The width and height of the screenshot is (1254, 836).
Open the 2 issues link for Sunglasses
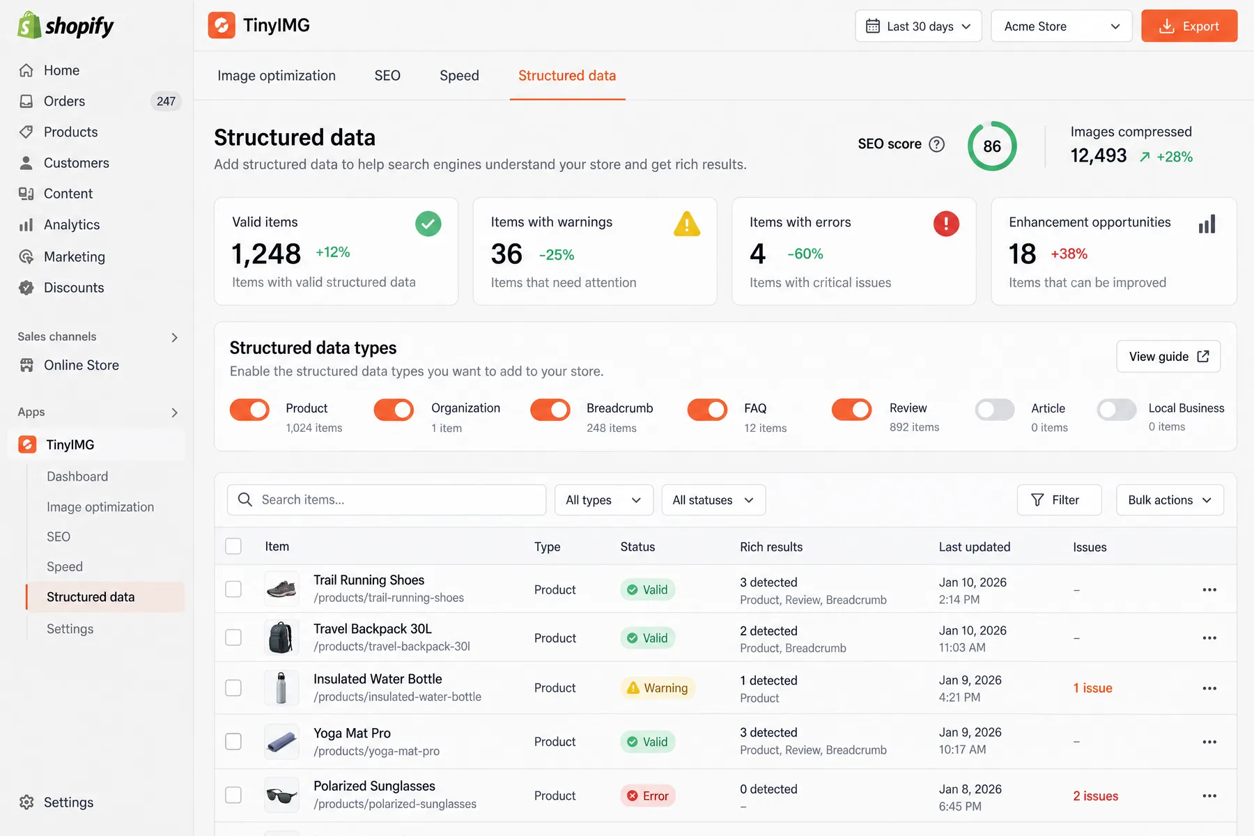pos(1095,796)
